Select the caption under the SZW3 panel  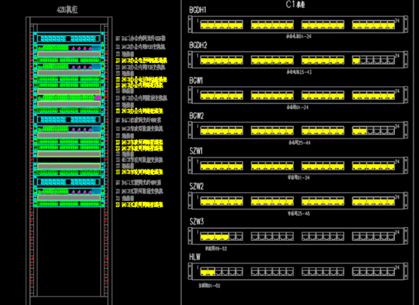point(216,248)
